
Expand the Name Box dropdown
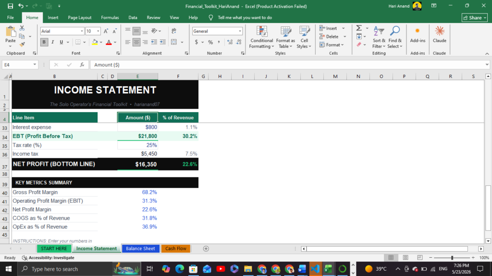point(35,65)
